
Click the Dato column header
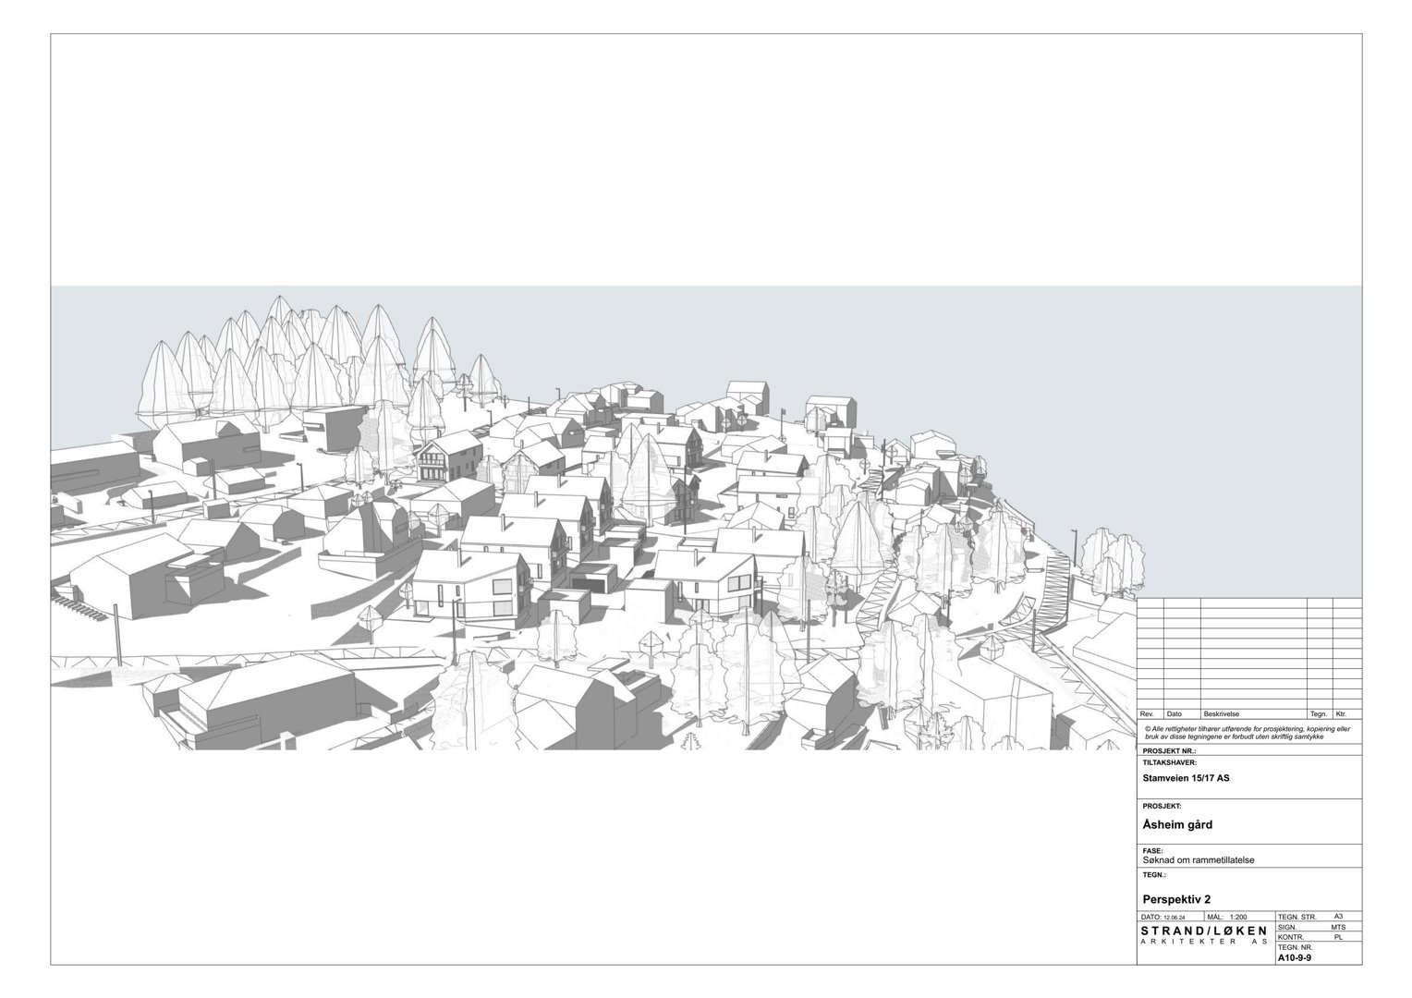(1175, 714)
